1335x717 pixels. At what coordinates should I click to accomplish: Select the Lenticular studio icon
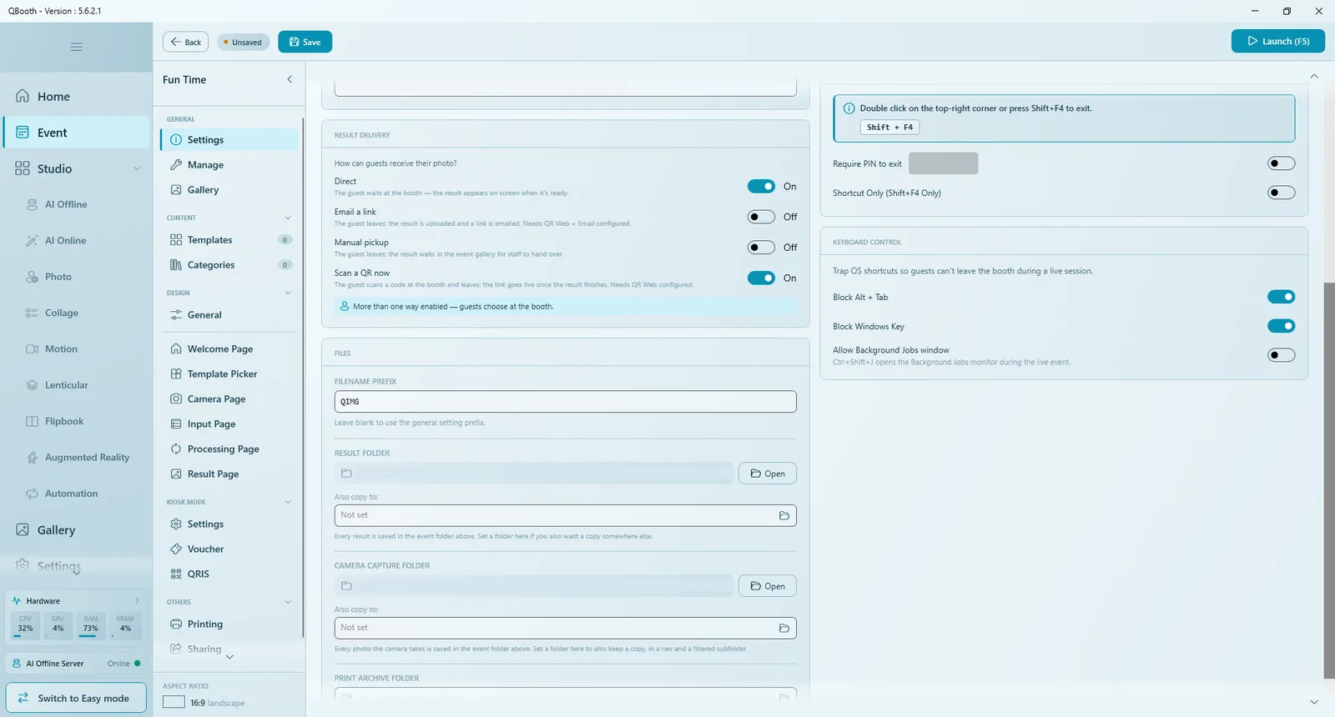point(32,385)
